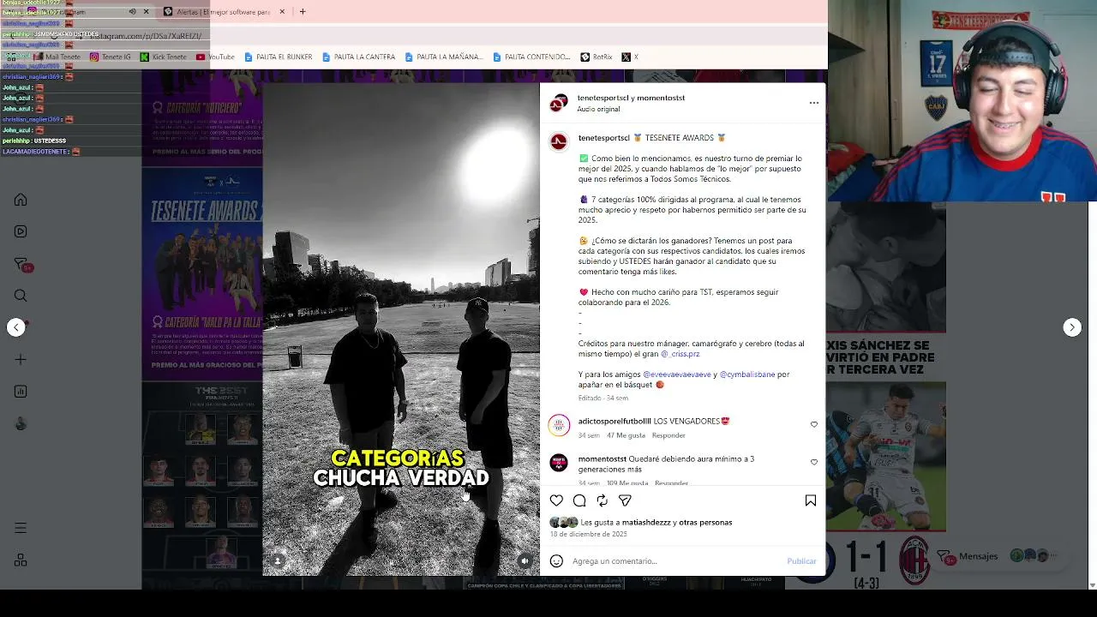Switch to the Alertas browser tab
The height and width of the screenshot is (617, 1097).
pyautogui.click(x=224, y=12)
